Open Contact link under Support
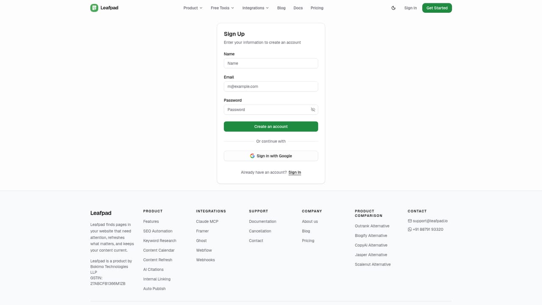This screenshot has width=542, height=305. click(256, 241)
